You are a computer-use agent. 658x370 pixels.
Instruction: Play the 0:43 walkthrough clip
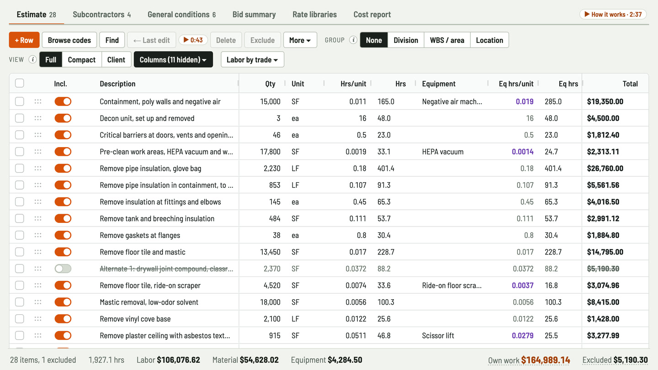click(193, 40)
